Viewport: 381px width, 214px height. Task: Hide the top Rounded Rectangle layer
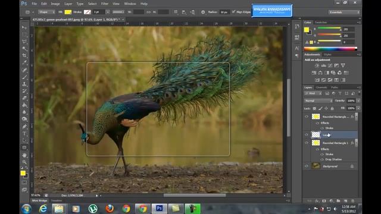[307, 117]
